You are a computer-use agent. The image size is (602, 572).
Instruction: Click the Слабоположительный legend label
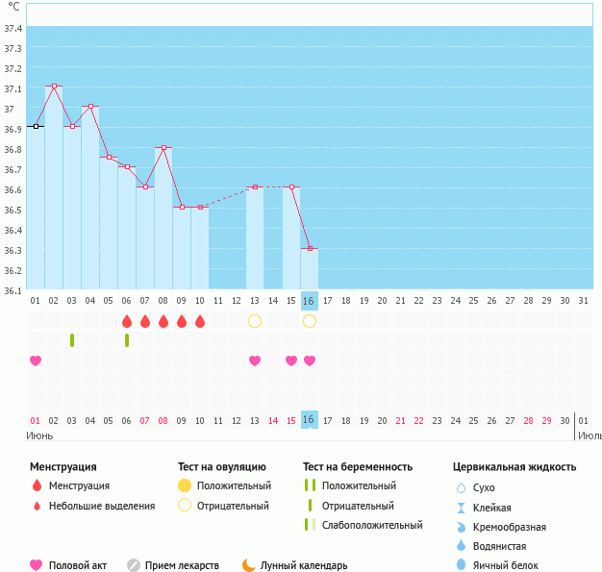[x=372, y=525]
